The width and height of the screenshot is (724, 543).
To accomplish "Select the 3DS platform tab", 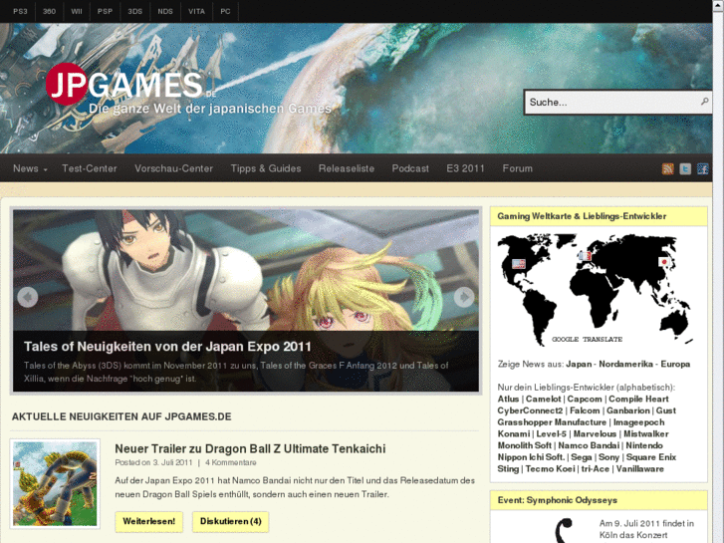I will point(134,12).
